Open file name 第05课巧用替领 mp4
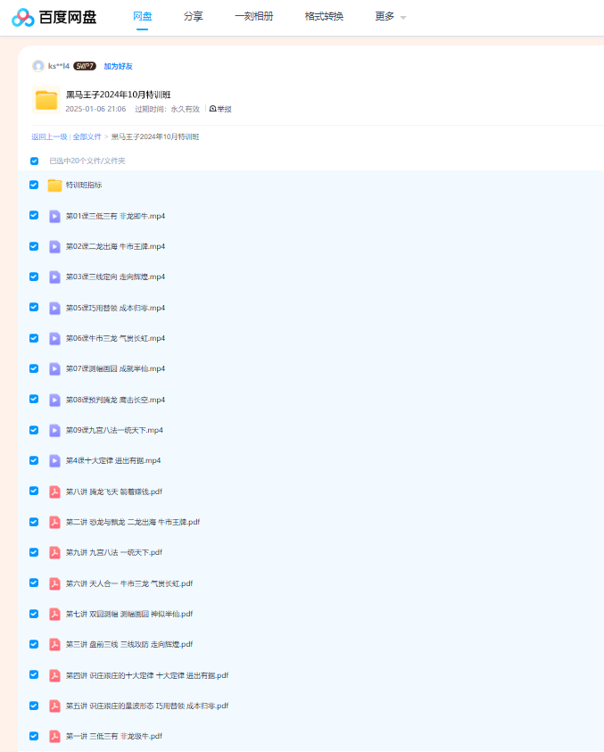This screenshot has width=604, height=752. click(x=115, y=308)
